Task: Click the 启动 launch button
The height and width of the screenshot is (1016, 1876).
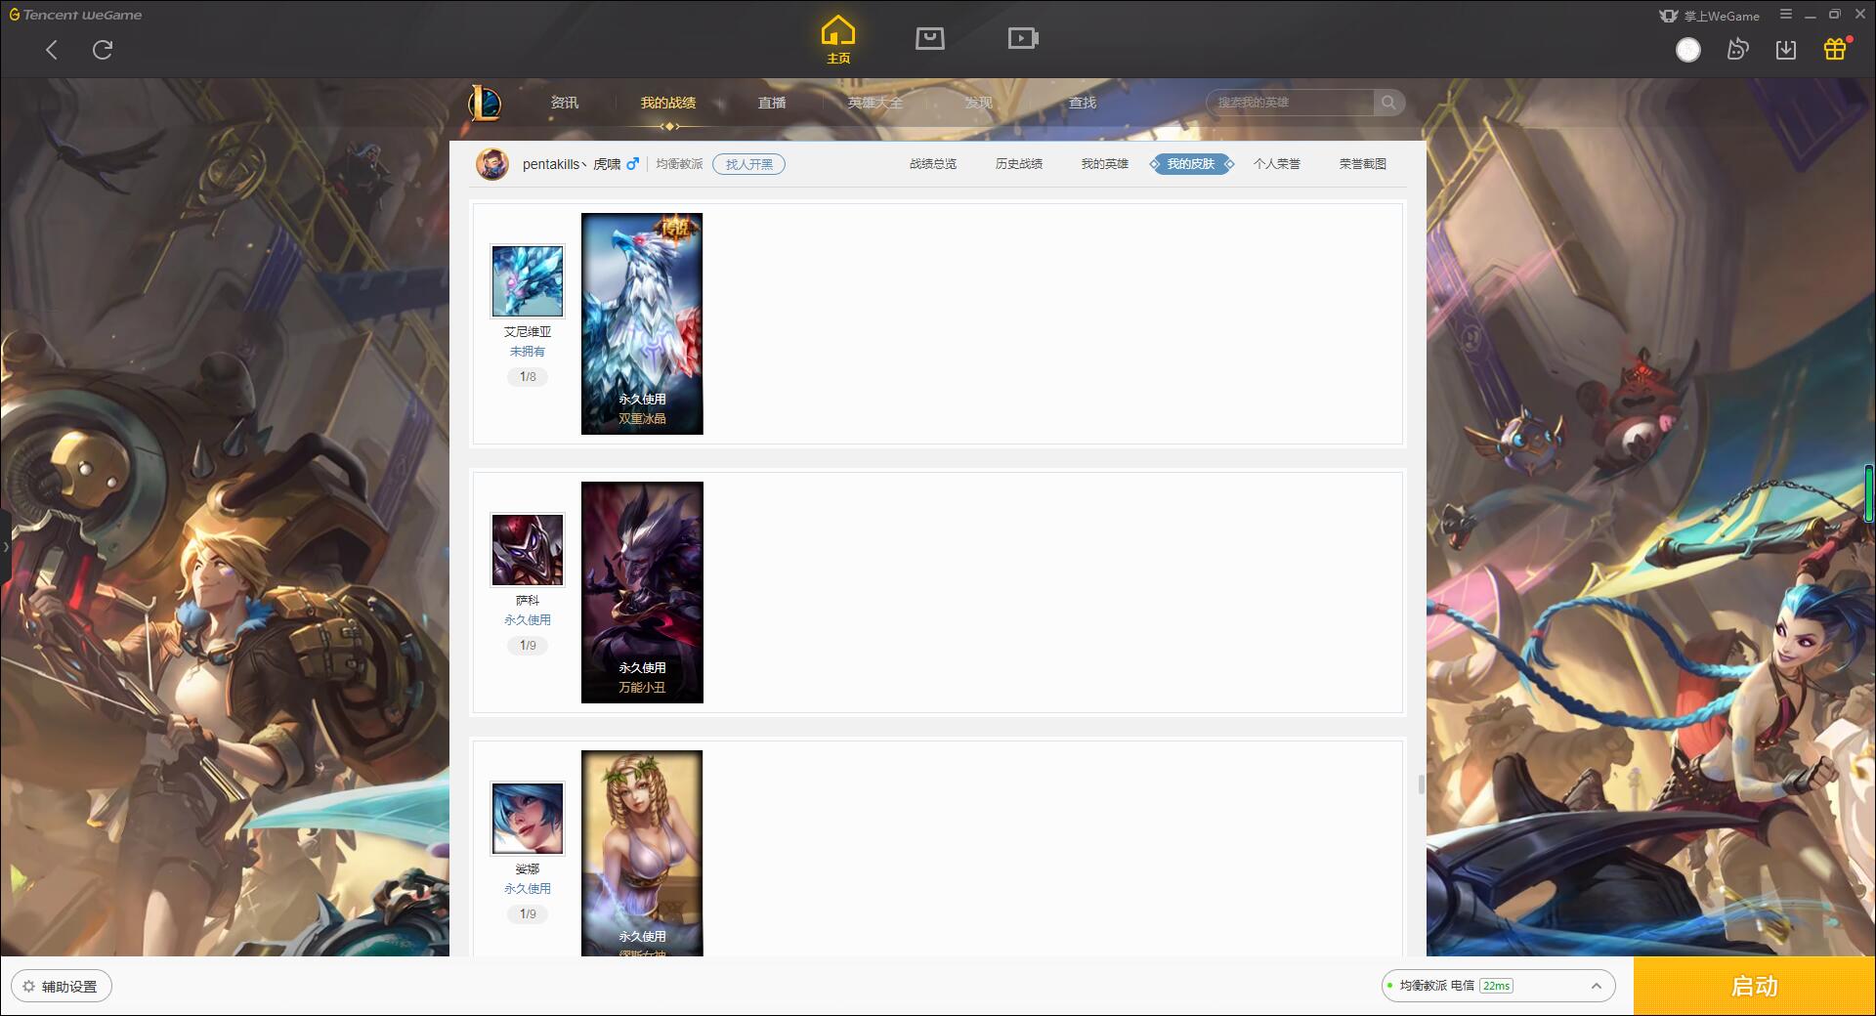Action: pos(1754,987)
